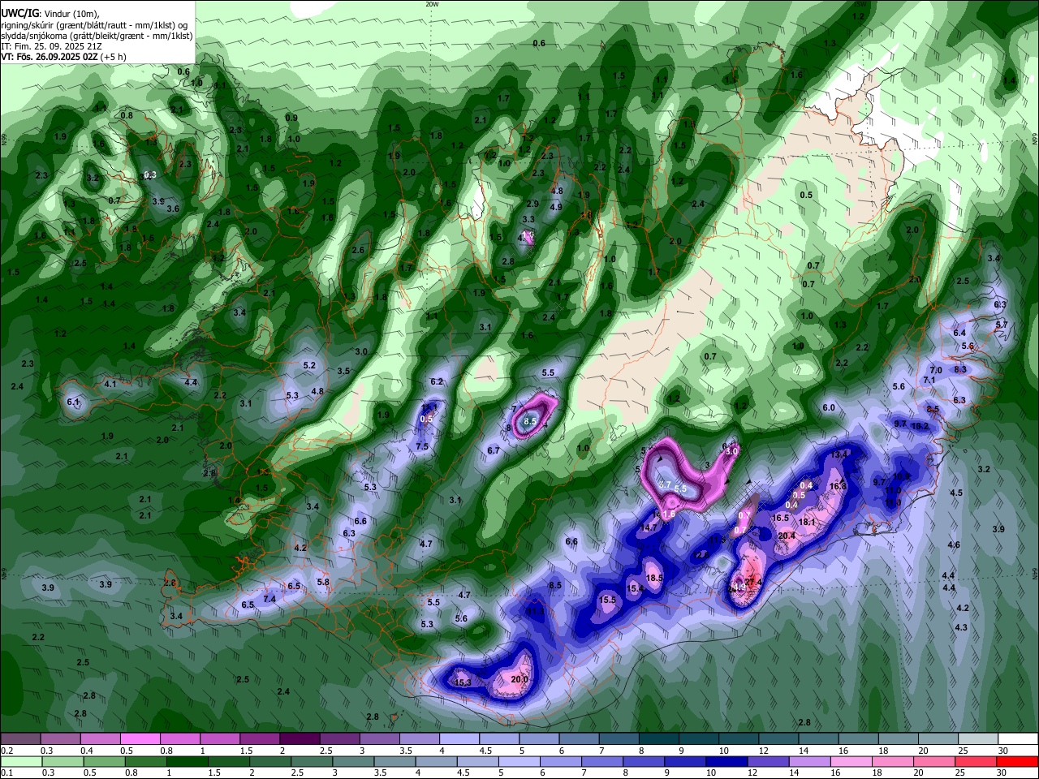Click the 14.7 value below the magenta contour
This screenshot has height=779, width=1039.
(x=649, y=527)
